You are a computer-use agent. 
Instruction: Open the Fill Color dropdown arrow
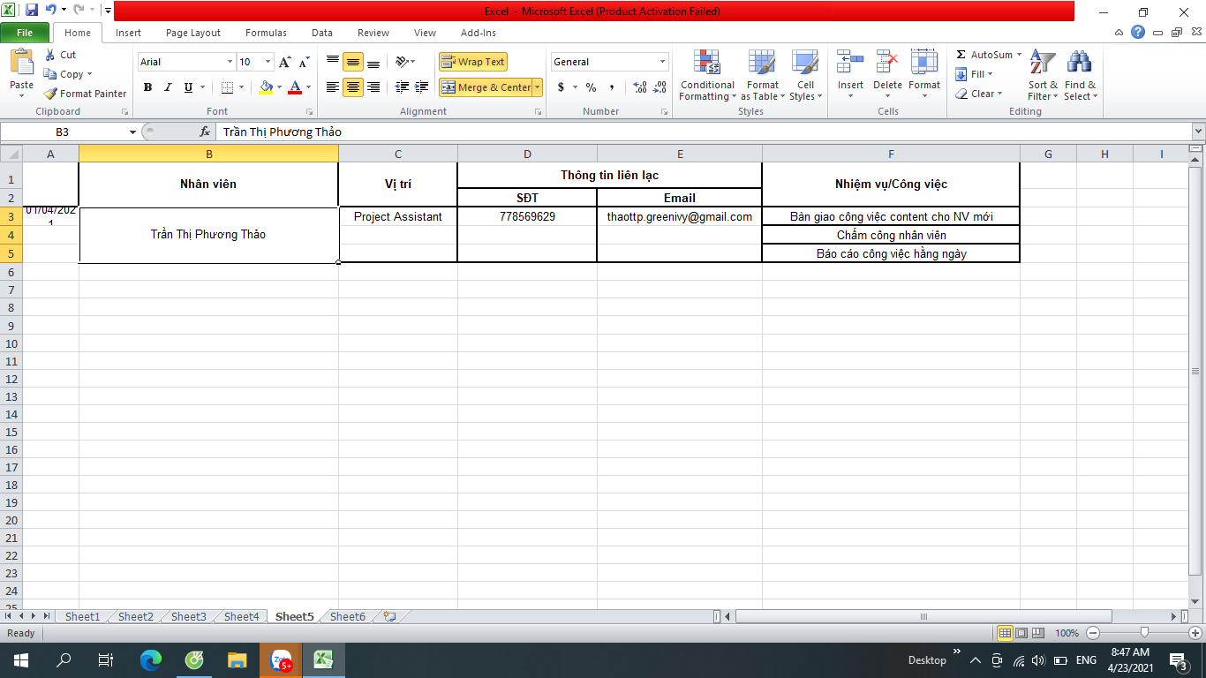tap(280, 87)
